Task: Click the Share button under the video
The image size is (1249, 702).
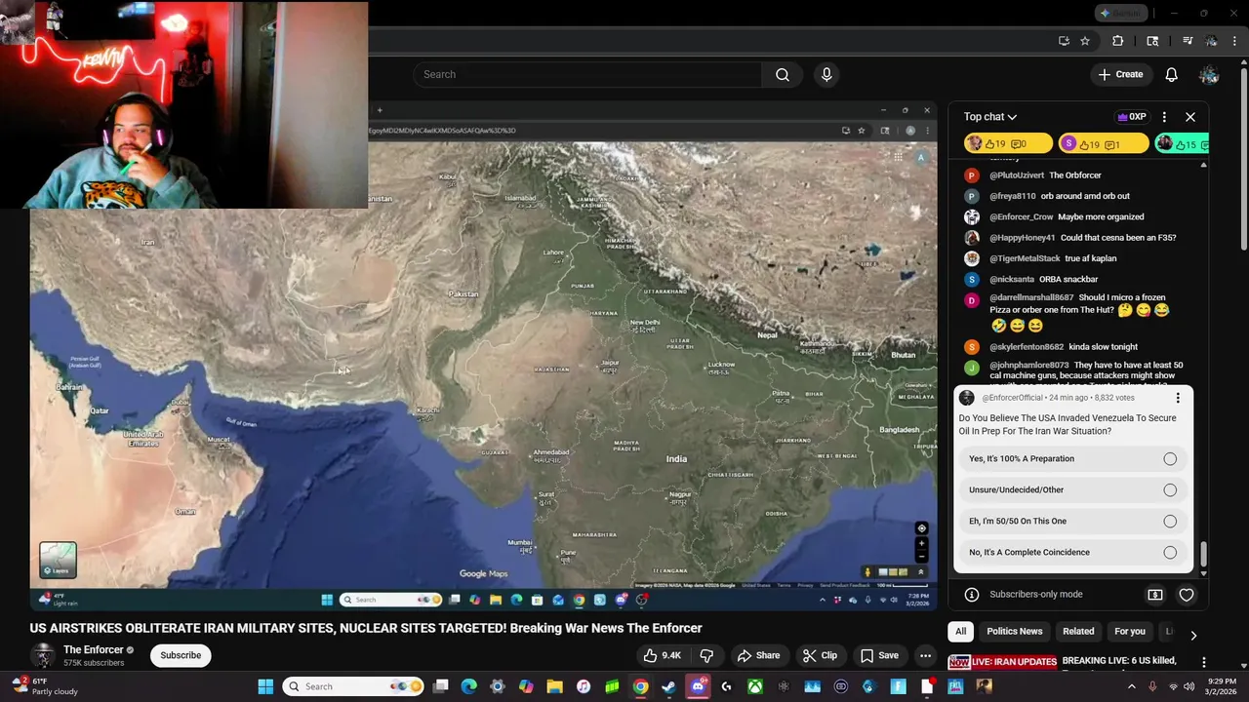Action: pyautogui.click(x=758, y=655)
